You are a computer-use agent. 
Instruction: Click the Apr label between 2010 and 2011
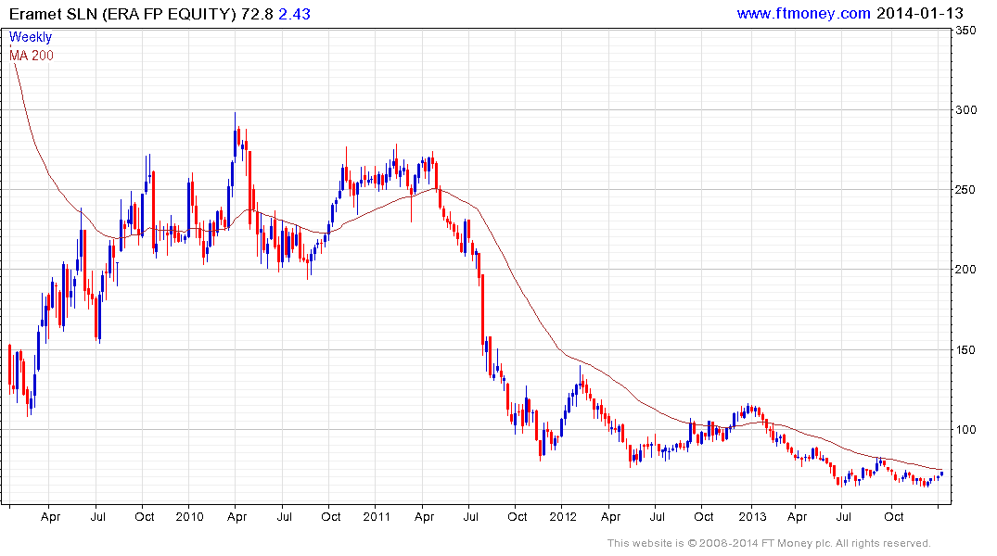236,516
